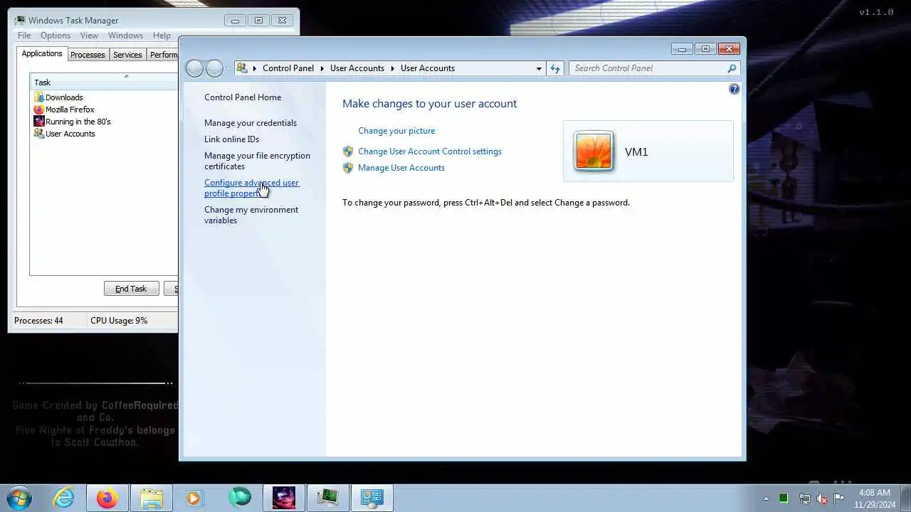The width and height of the screenshot is (911, 512).
Task: Open Windows Media Player from taskbar
Action: 195,498
